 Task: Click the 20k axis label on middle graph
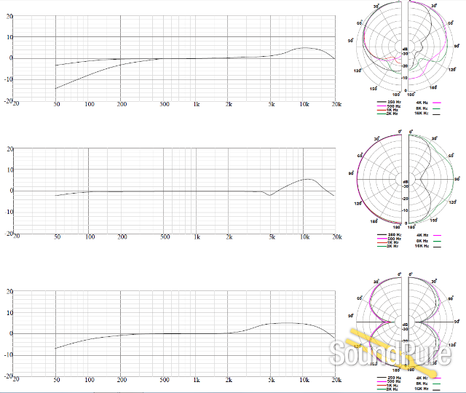336,237
